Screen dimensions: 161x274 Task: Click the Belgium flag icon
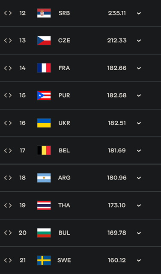(44, 150)
